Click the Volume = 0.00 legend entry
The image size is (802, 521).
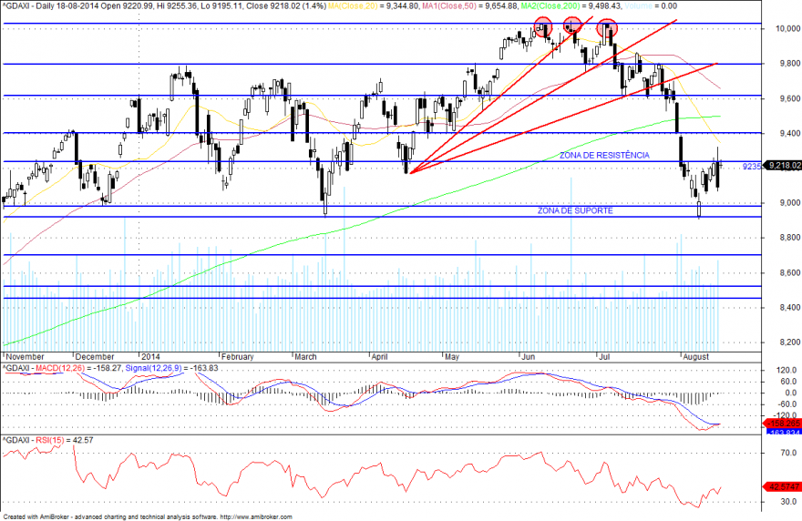pos(650,6)
